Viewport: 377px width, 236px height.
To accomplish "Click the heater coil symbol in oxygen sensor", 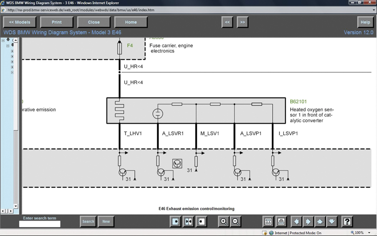I will tap(120, 110).
